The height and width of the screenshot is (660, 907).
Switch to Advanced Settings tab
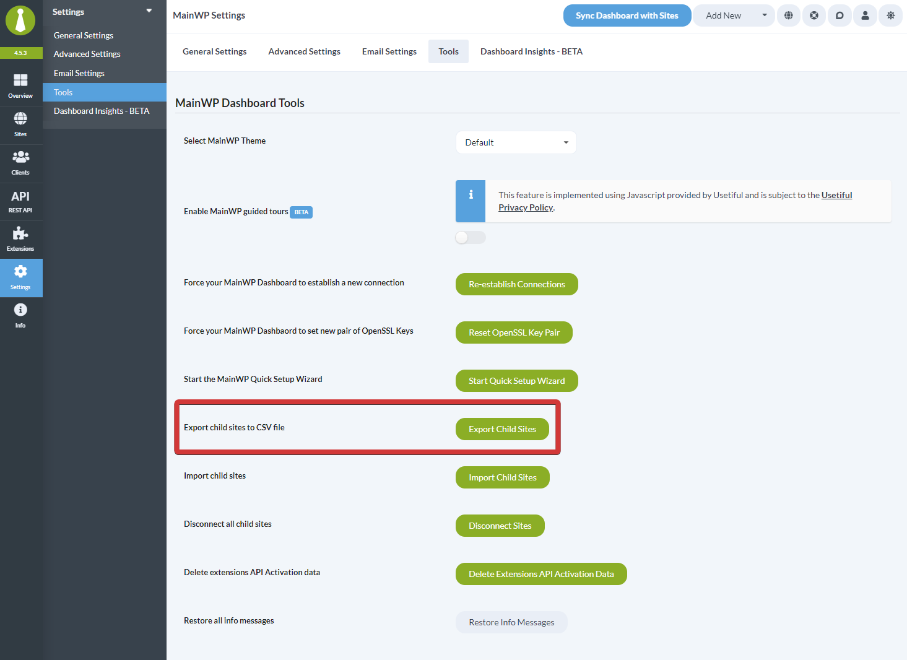point(304,51)
